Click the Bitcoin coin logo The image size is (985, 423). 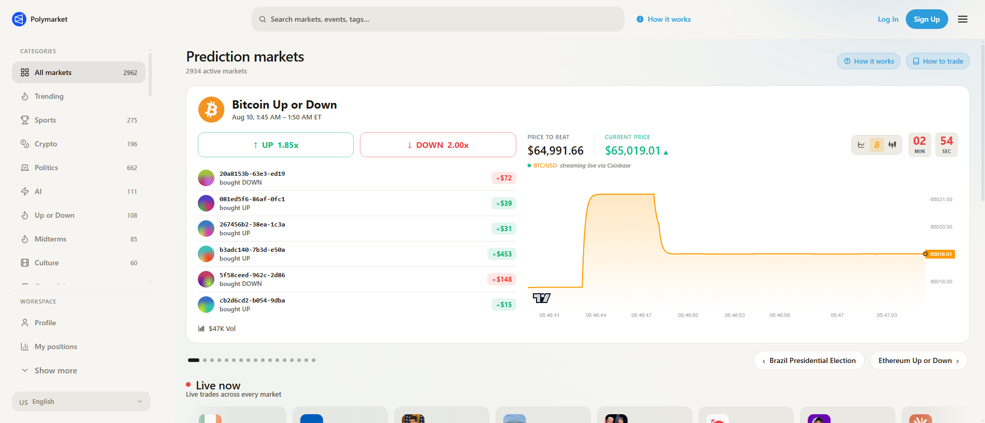[211, 110]
